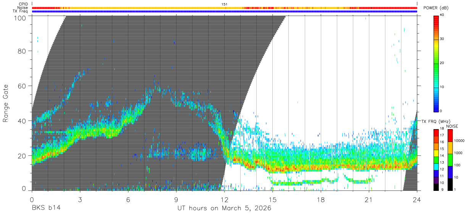
Task: Click the 20 tick on Range Gate axis
Action: pyautogui.click(x=23, y=156)
